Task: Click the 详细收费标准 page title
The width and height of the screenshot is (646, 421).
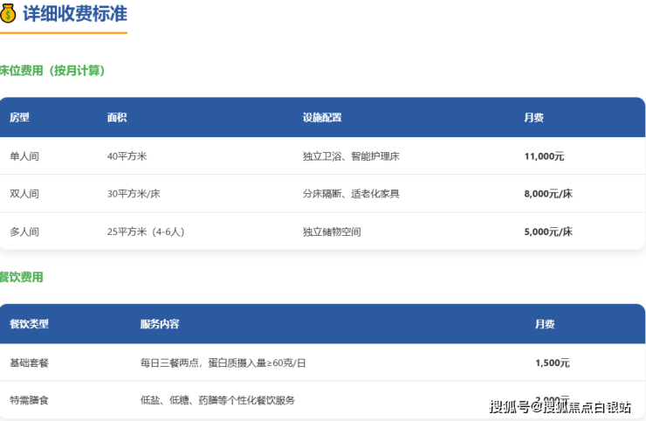Action: click(x=74, y=14)
